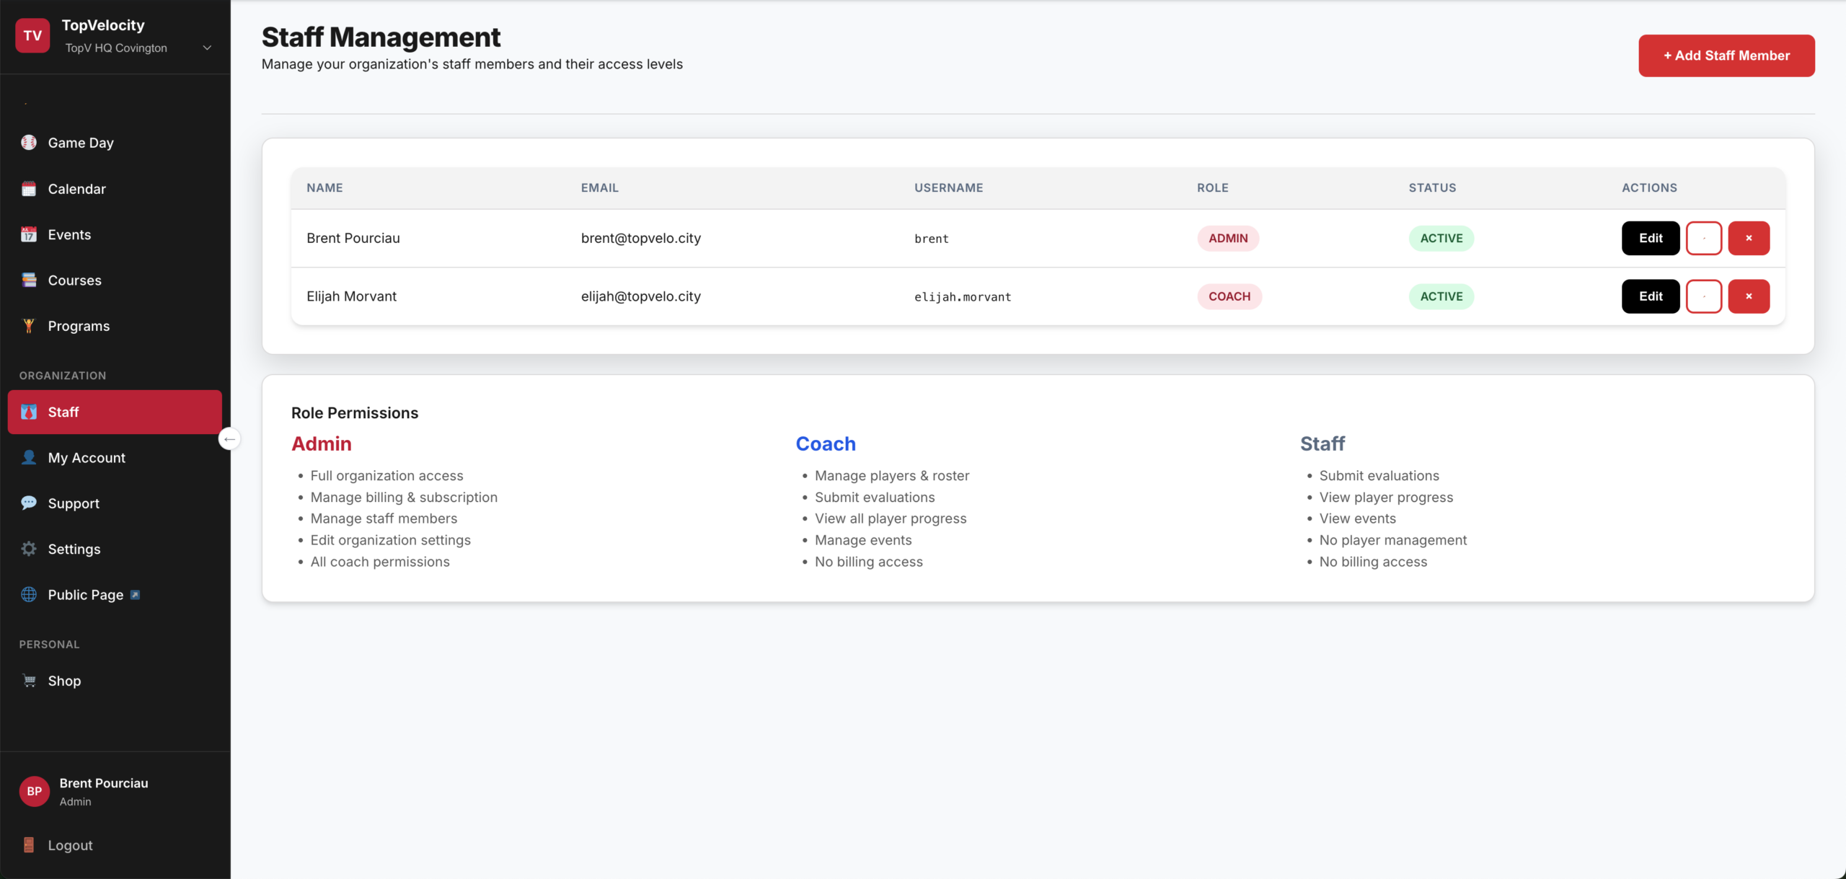Go to My Account in sidebar
Image resolution: width=1846 pixels, height=879 pixels.
(87, 458)
